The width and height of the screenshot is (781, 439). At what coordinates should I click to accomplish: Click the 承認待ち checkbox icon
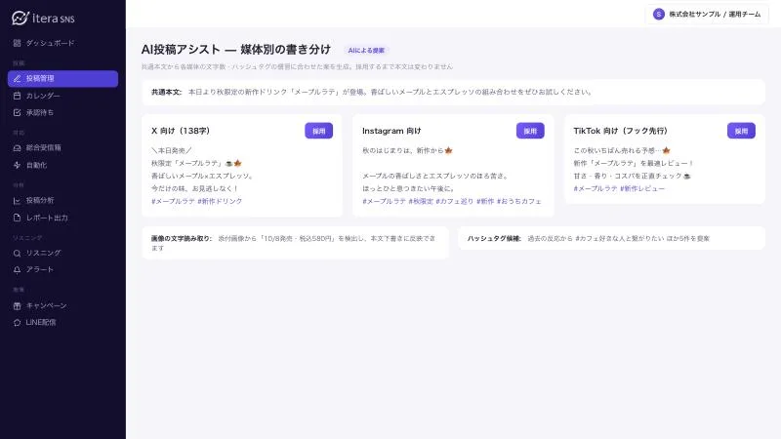pos(17,113)
